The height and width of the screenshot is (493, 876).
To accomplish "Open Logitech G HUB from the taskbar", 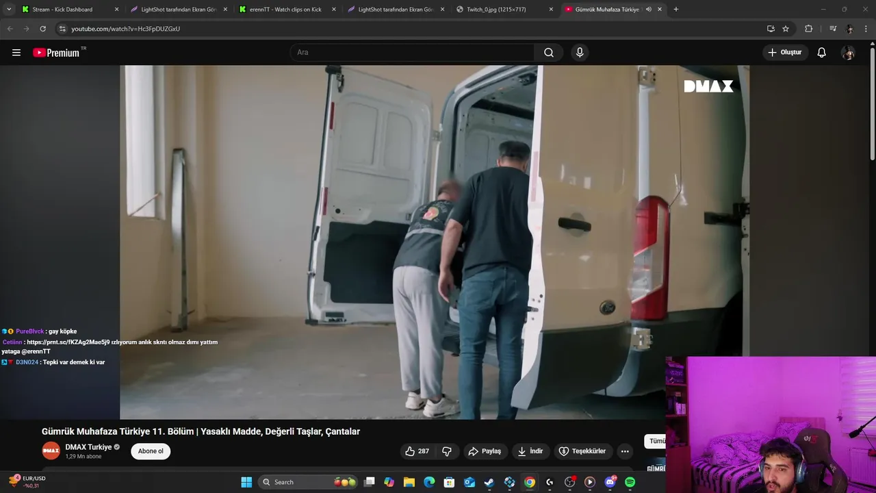I will [x=550, y=482].
